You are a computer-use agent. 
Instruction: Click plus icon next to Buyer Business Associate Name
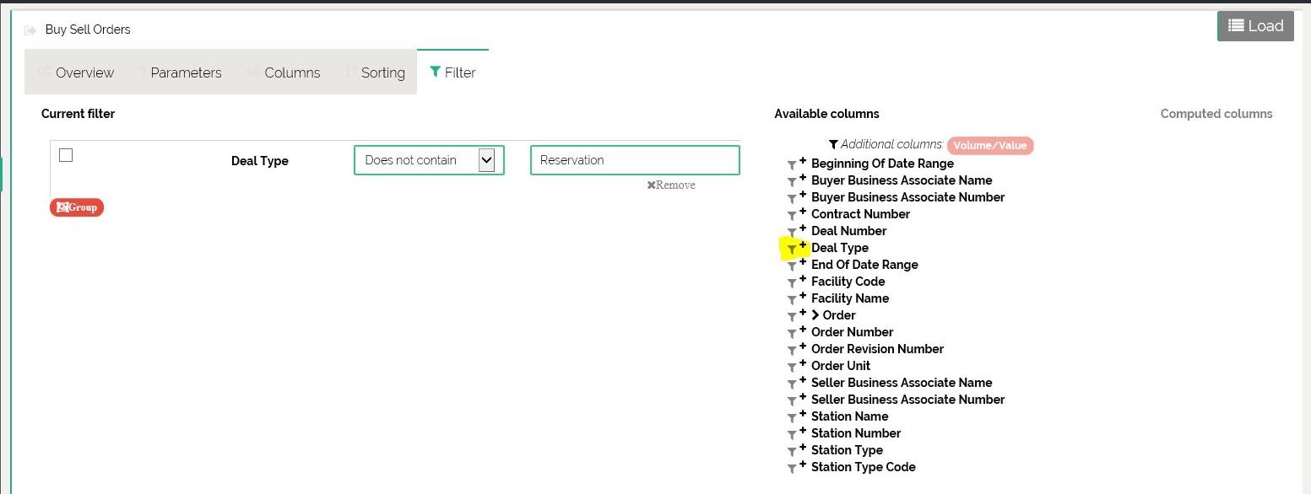pos(803,177)
